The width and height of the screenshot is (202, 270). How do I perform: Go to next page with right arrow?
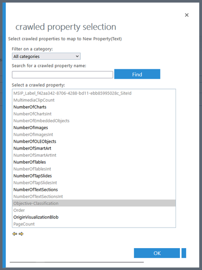21,234
